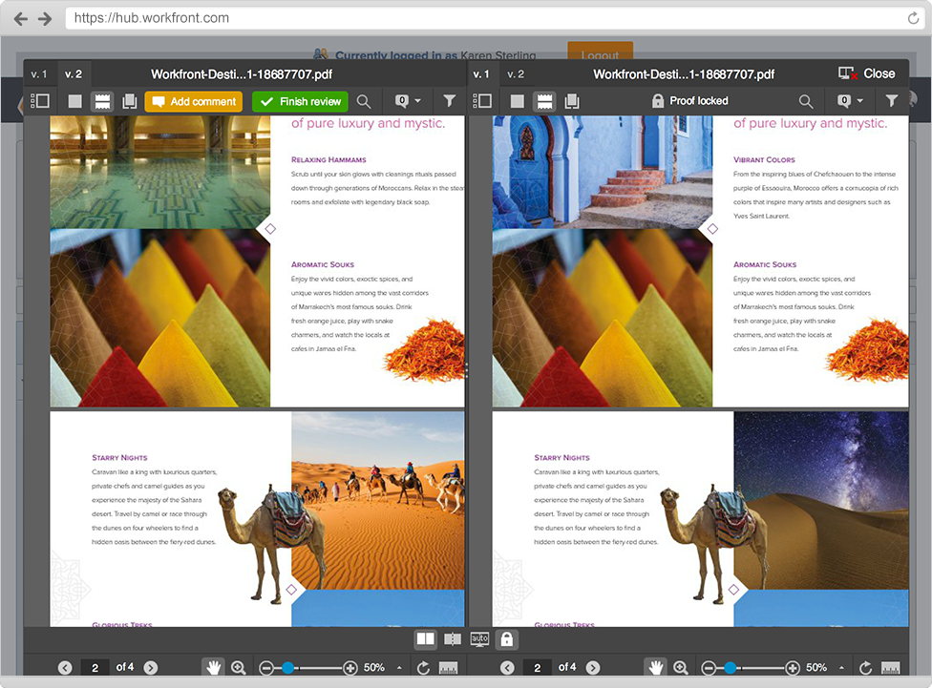Go to next page in left viewer
The image size is (932, 688).
(x=151, y=668)
